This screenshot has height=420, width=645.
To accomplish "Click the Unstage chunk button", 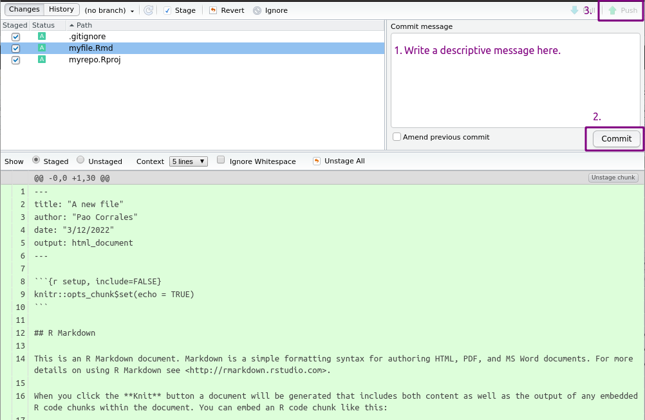I will [x=612, y=177].
